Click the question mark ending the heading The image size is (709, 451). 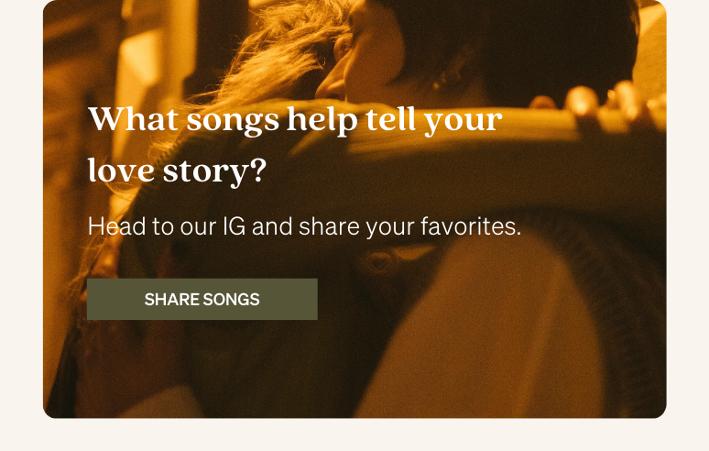coord(258,170)
